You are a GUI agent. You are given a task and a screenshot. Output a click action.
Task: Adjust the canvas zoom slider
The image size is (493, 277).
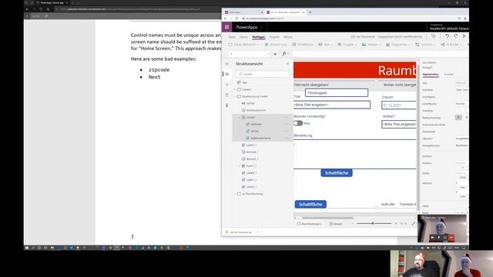click(x=374, y=224)
